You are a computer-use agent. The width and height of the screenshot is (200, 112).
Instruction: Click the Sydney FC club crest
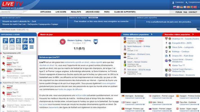click(96, 41)
